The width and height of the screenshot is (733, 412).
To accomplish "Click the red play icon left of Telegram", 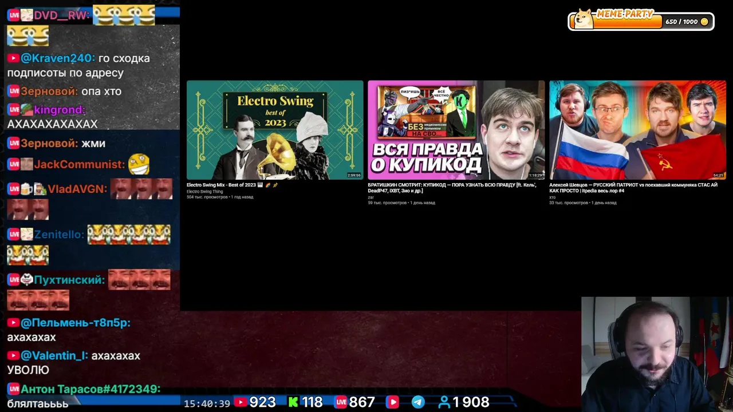I will [x=392, y=402].
